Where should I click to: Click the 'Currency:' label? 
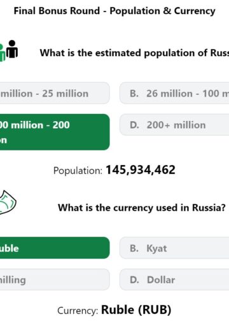78,311
